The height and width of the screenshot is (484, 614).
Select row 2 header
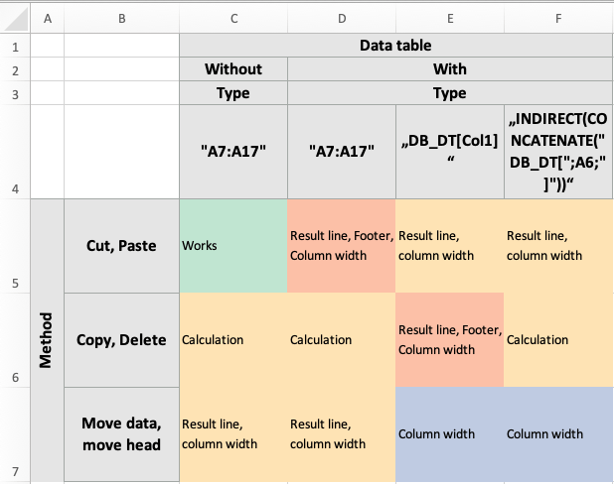pos(15,69)
